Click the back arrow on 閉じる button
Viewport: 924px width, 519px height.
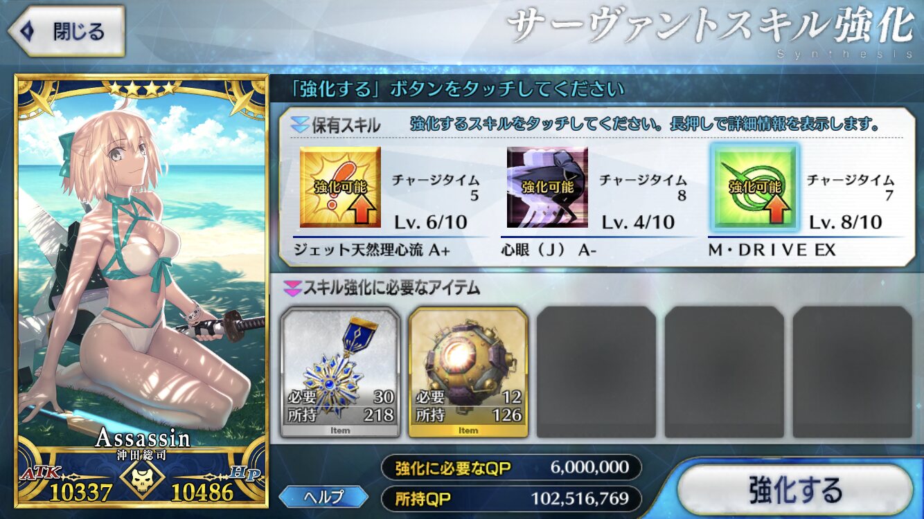(28, 31)
